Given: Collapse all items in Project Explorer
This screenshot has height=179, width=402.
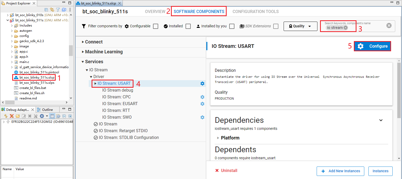Looking at the screenshot, I should tap(46, 9).
